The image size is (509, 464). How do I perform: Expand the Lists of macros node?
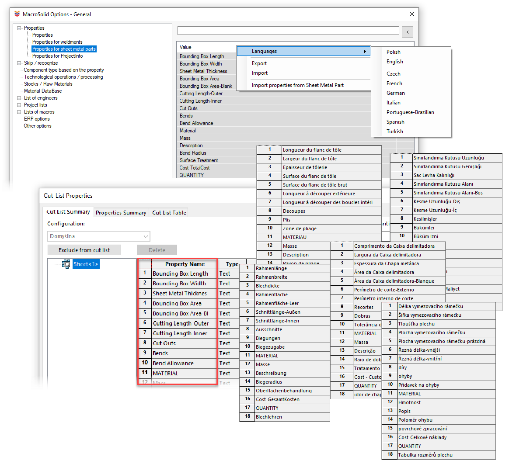coord(19,112)
